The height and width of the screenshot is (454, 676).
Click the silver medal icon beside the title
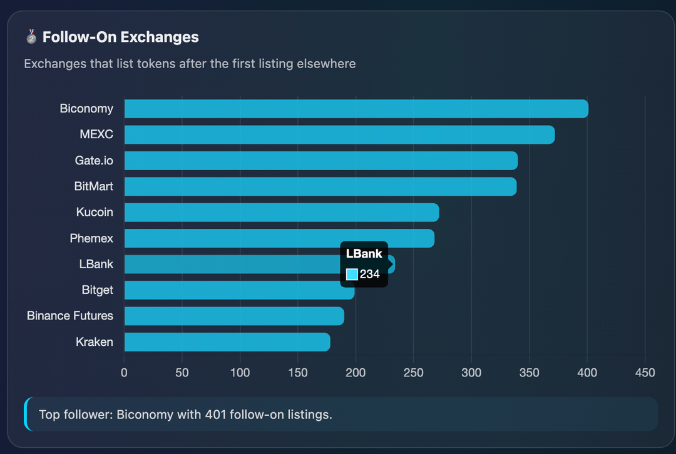(x=31, y=37)
